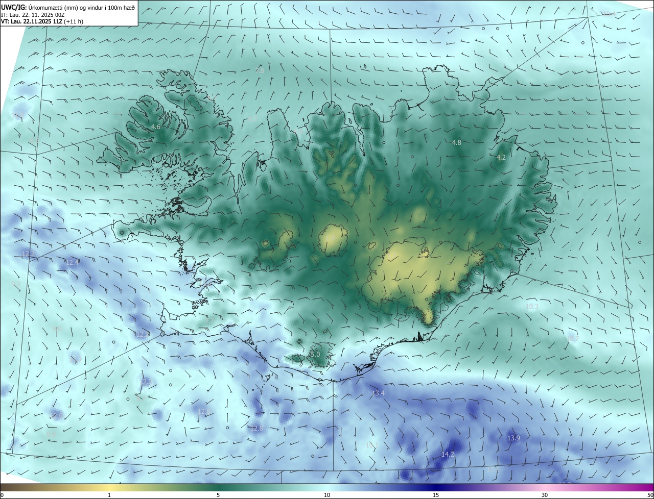Click the 10 tick on the color scale

coord(327,495)
